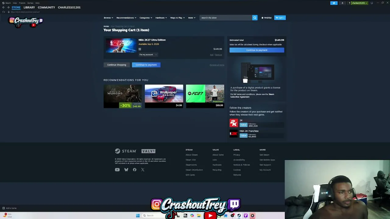Click the Steam logo in the footer
390x219 pixels.
click(x=126, y=151)
